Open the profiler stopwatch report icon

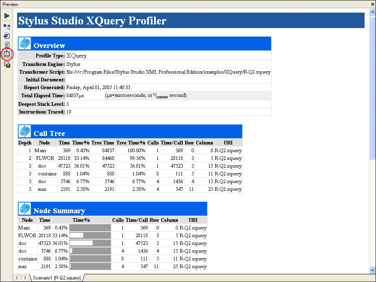tap(7, 54)
